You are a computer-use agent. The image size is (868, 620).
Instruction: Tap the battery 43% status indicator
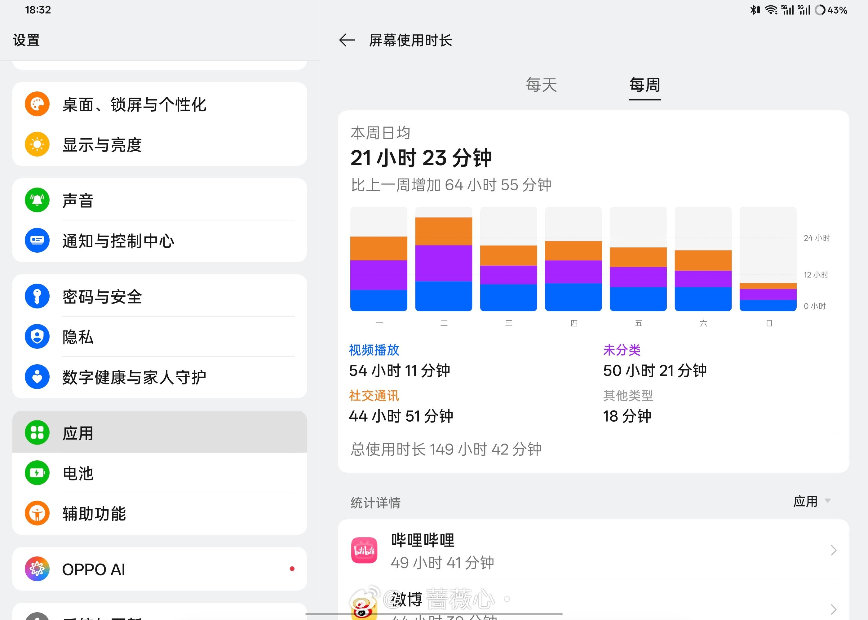pos(831,10)
